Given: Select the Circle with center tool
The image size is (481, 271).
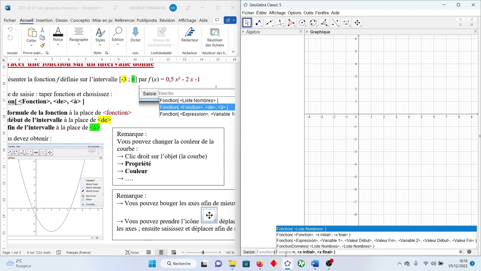Looking at the screenshot, I should pos(302,23).
